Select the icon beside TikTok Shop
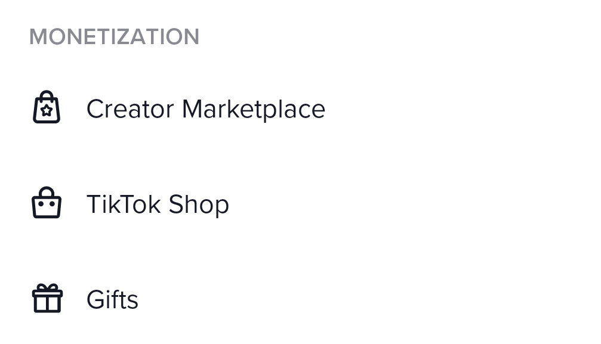Image resolution: width=601 pixels, height=344 pixels. coord(47,203)
